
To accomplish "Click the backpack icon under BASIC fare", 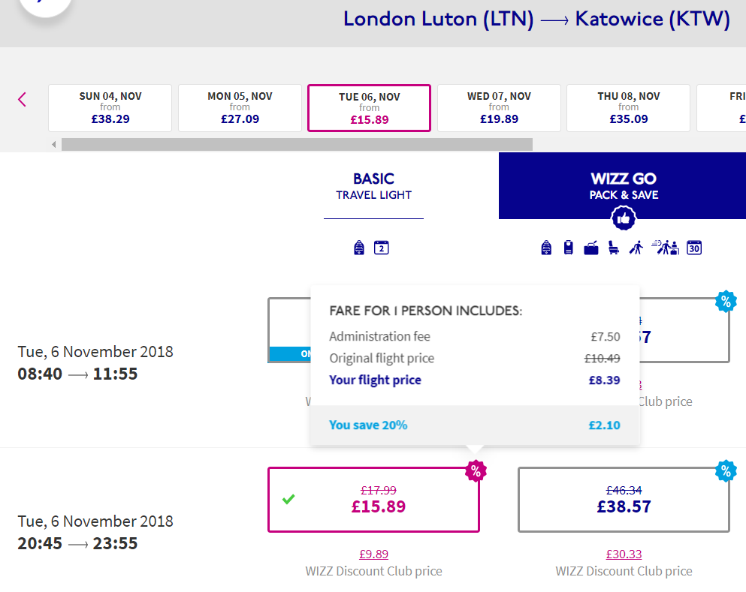I will [359, 248].
